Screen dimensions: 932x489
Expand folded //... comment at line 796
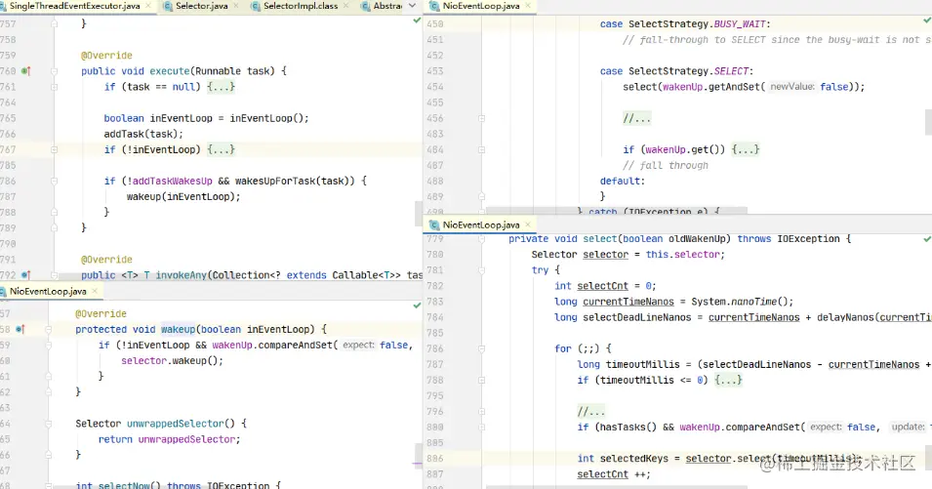tap(590, 412)
